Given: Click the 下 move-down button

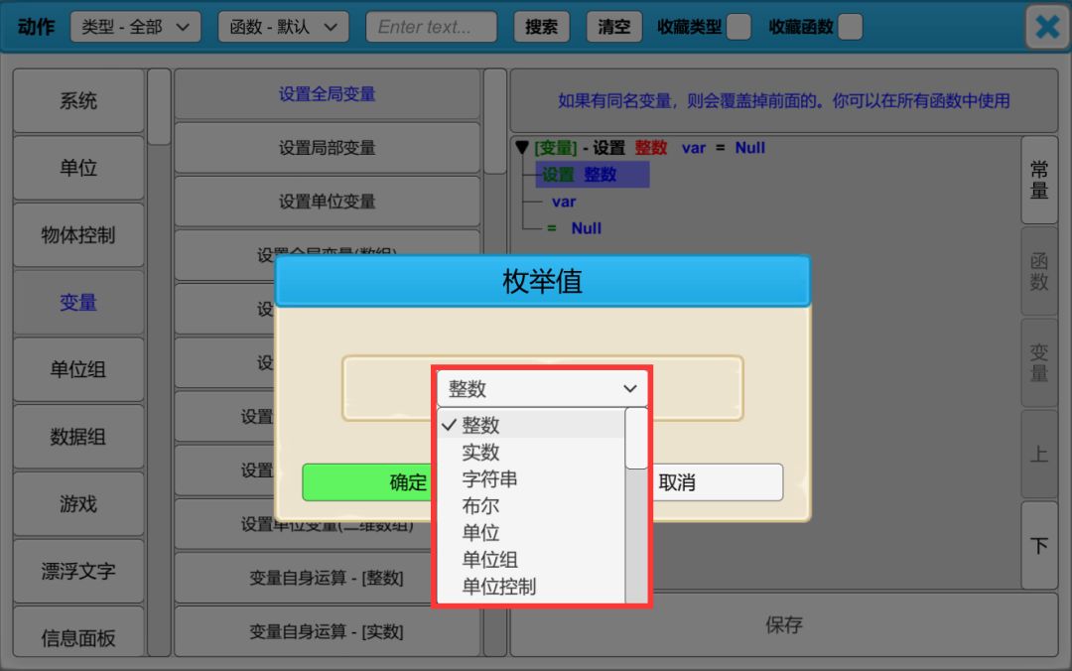Looking at the screenshot, I should tap(1038, 546).
